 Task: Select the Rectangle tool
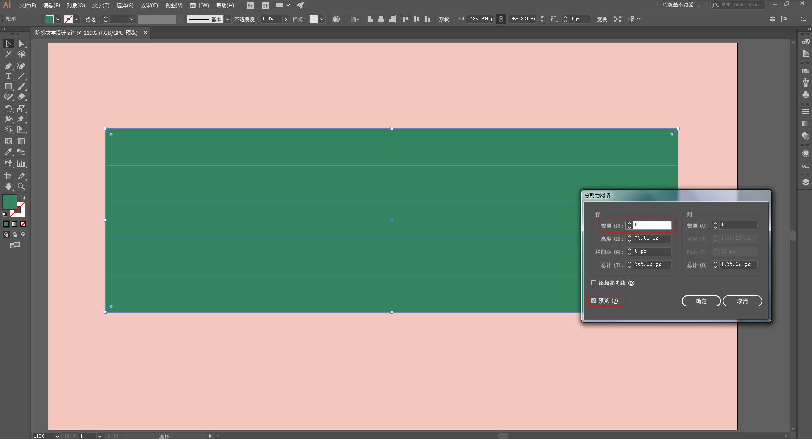click(x=8, y=87)
